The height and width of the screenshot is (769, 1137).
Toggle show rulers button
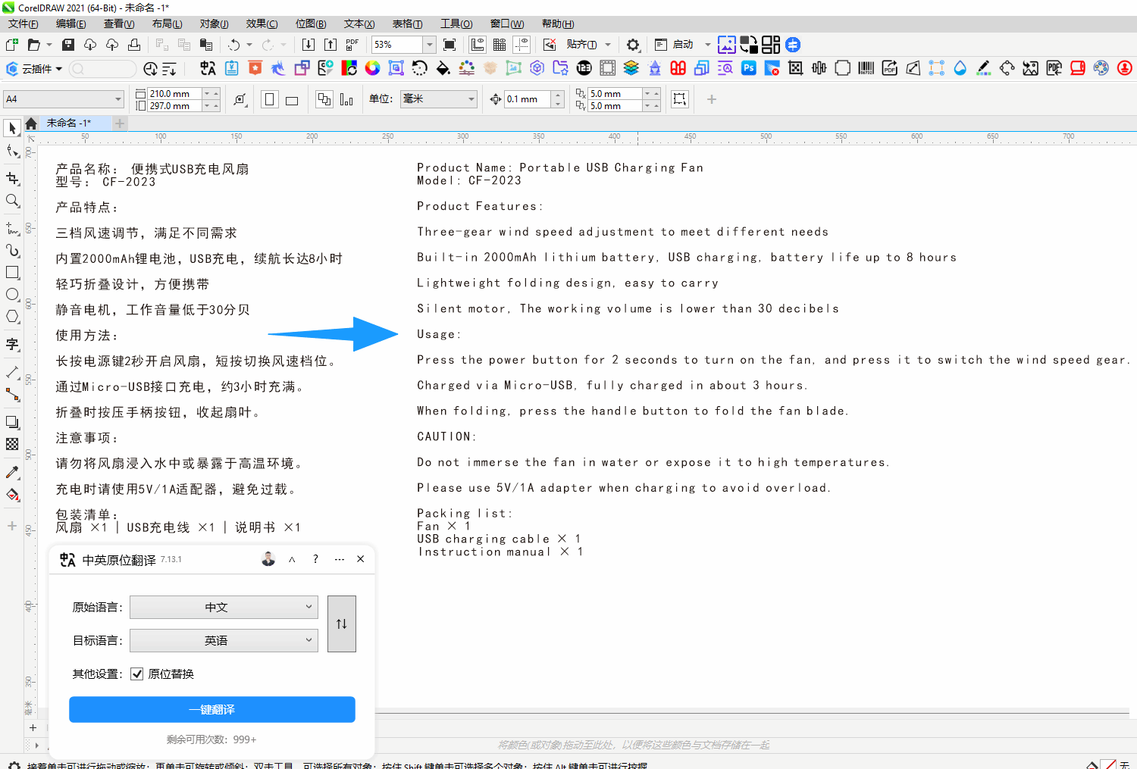(x=478, y=45)
